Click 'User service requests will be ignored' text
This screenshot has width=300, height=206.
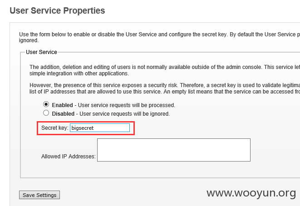pyautogui.click(x=124, y=114)
